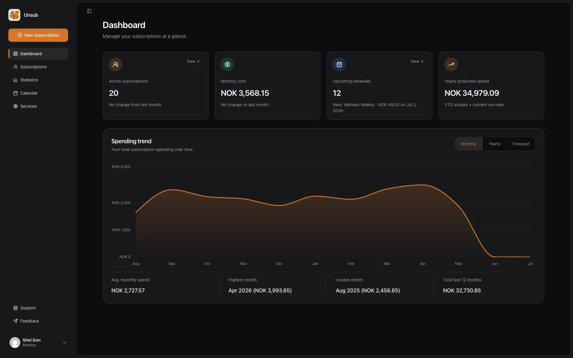Viewport: 573px width, 358px height.
Task: Click the NOK 5,000 axis label
Action: tap(121, 167)
